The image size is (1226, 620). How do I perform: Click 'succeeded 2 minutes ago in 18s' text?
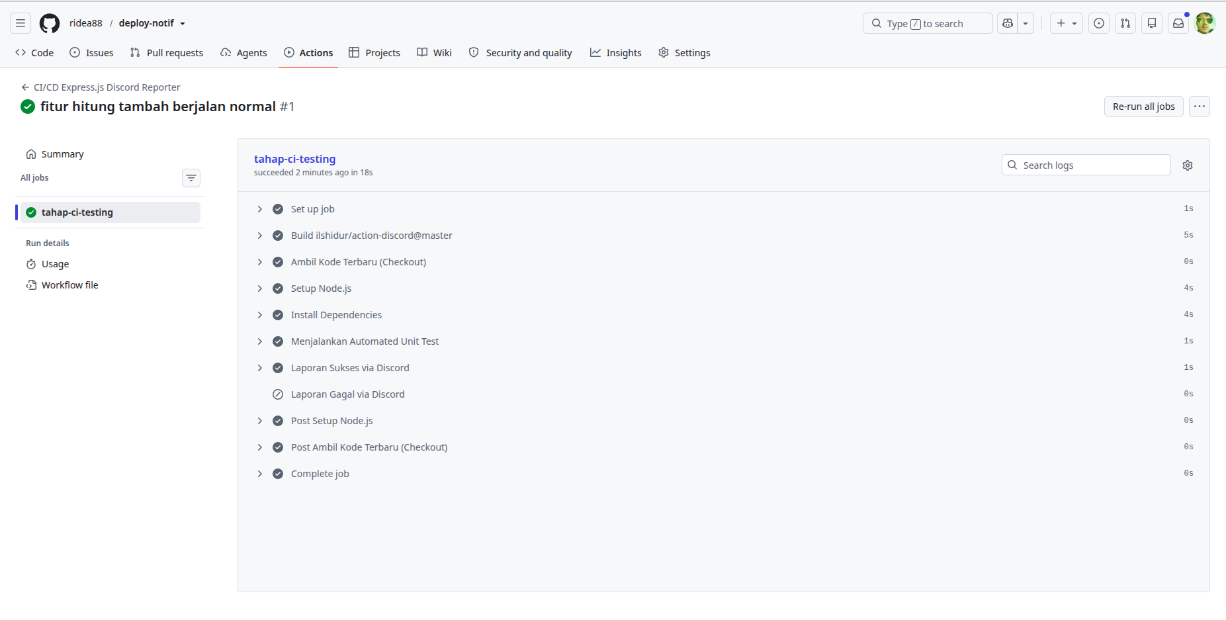coord(314,173)
